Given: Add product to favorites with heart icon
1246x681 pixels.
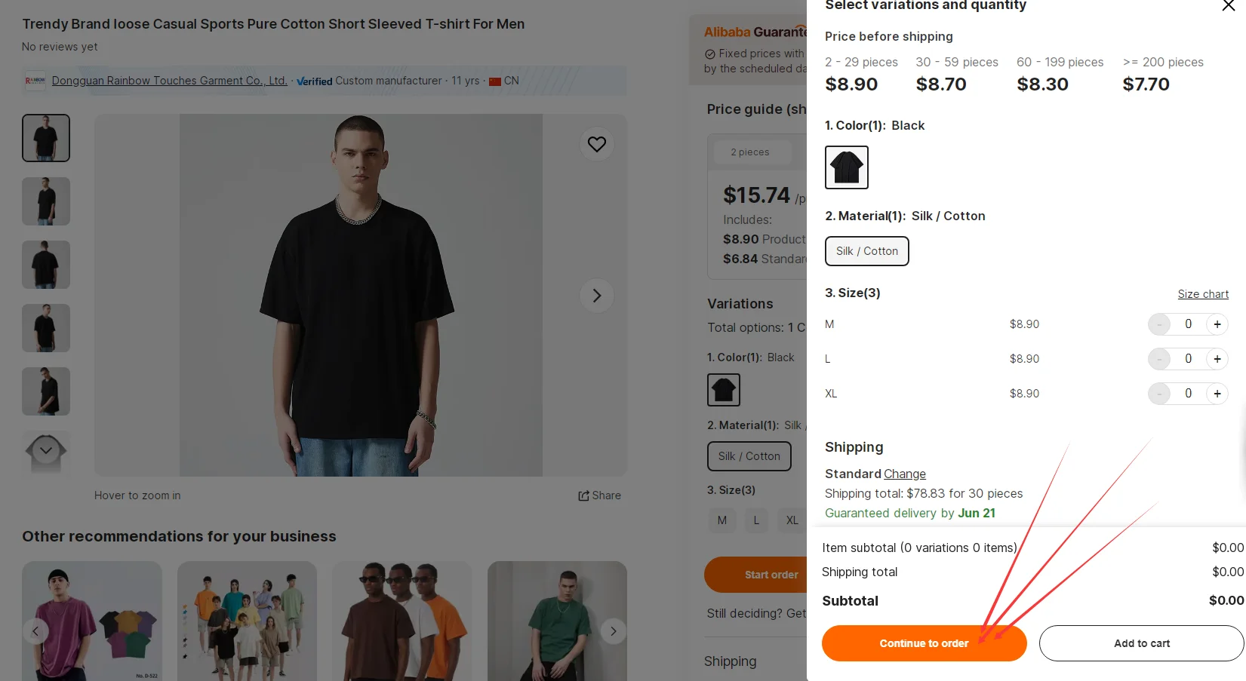Looking at the screenshot, I should [596, 144].
